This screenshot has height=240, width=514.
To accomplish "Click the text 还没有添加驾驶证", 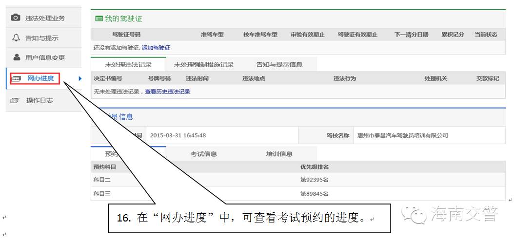I will tap(117, 48).
